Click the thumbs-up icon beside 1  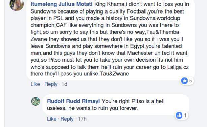click(179, 116)
